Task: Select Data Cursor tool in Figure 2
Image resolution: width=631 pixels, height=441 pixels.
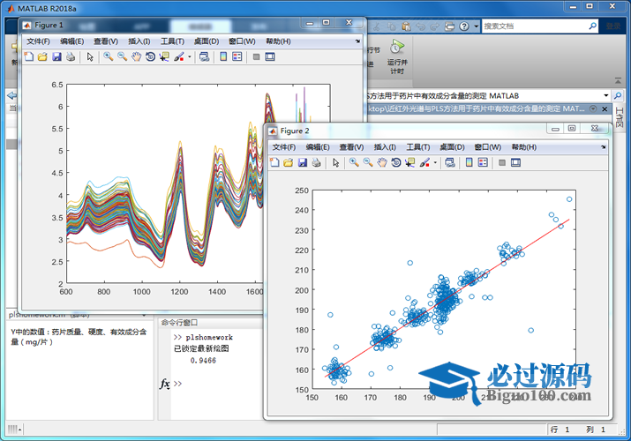Action: (410, 162)
